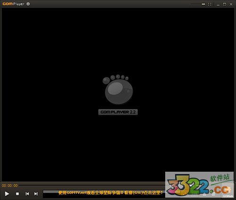Open the GOMTV.net scrolling ad link
This screenshot has width=236, height=200.
click(x=110, y=192)
